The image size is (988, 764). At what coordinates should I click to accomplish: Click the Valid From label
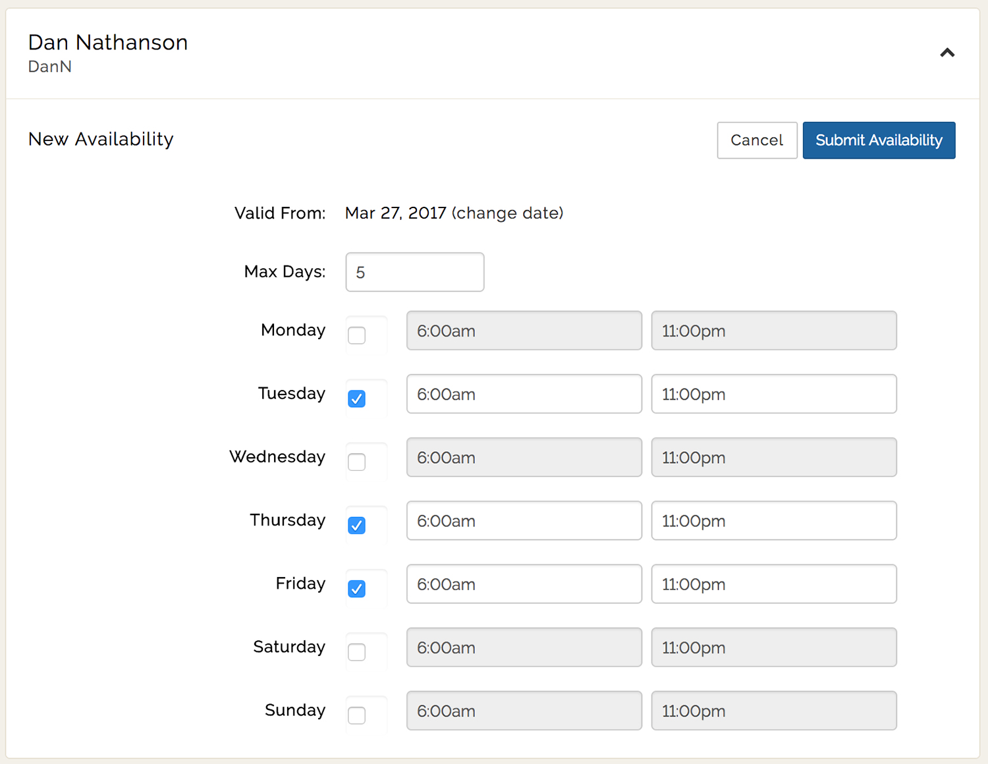pos(280,213)
